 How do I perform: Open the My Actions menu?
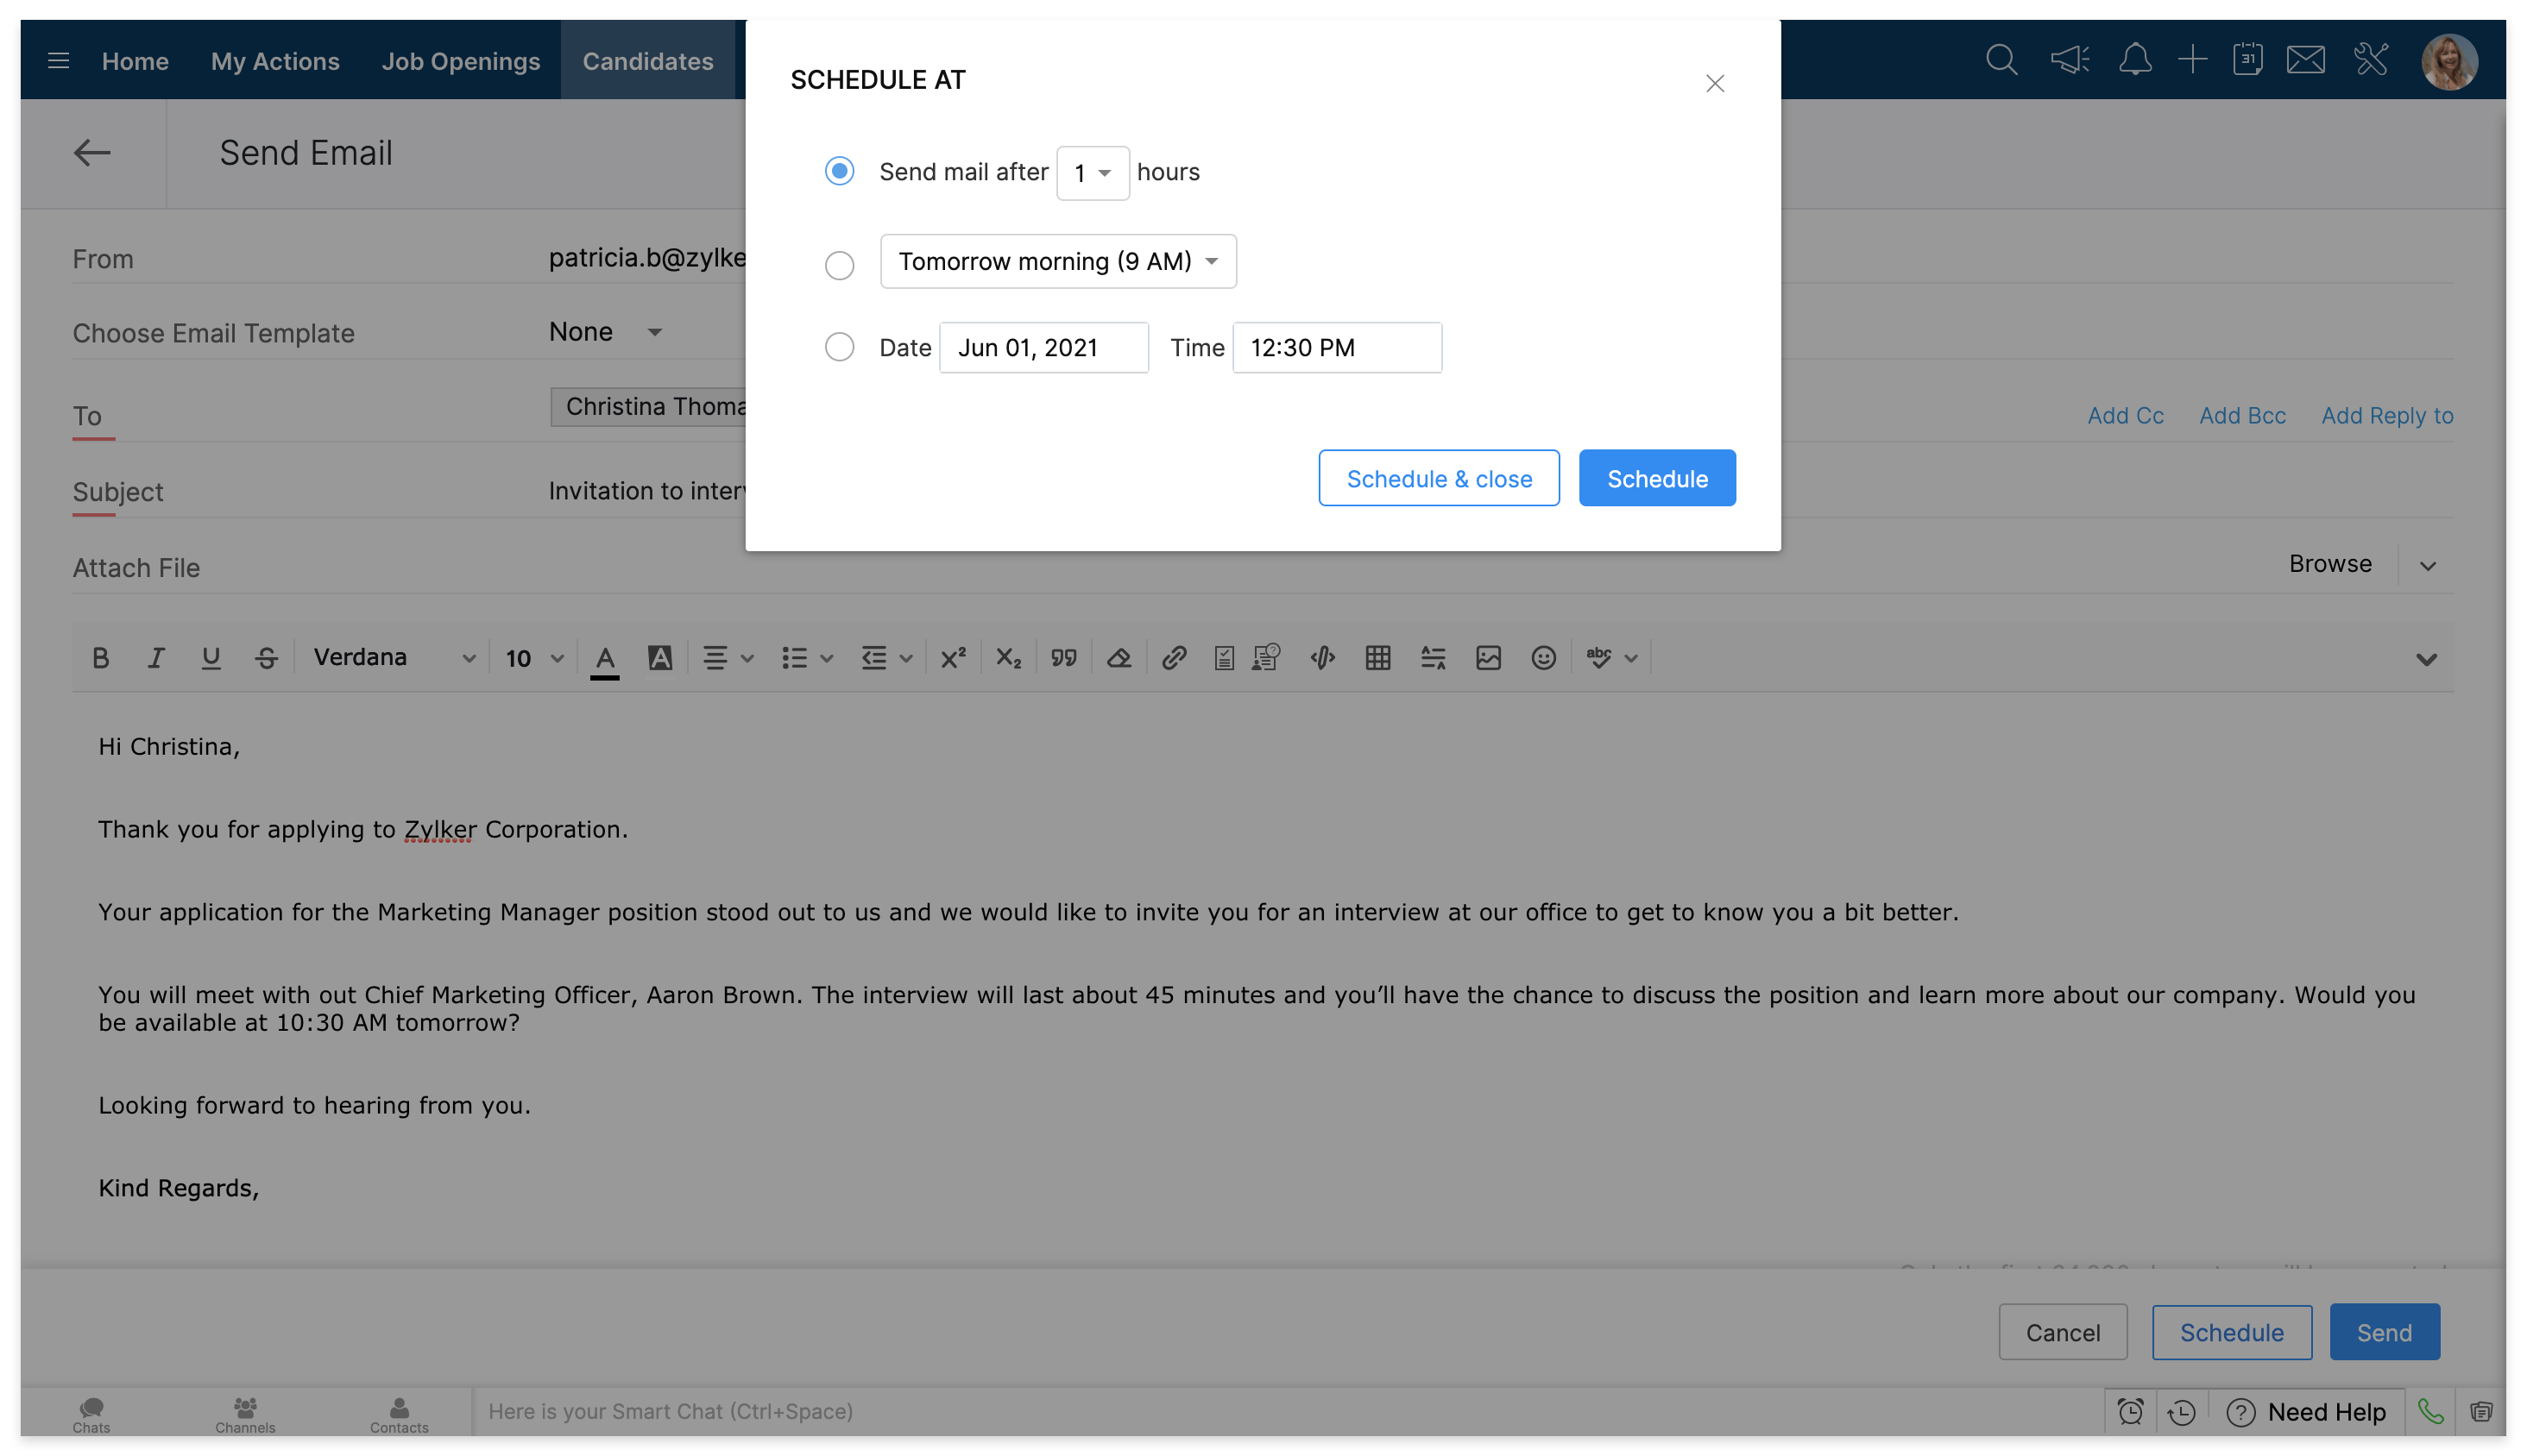click(x=274, y=61)
